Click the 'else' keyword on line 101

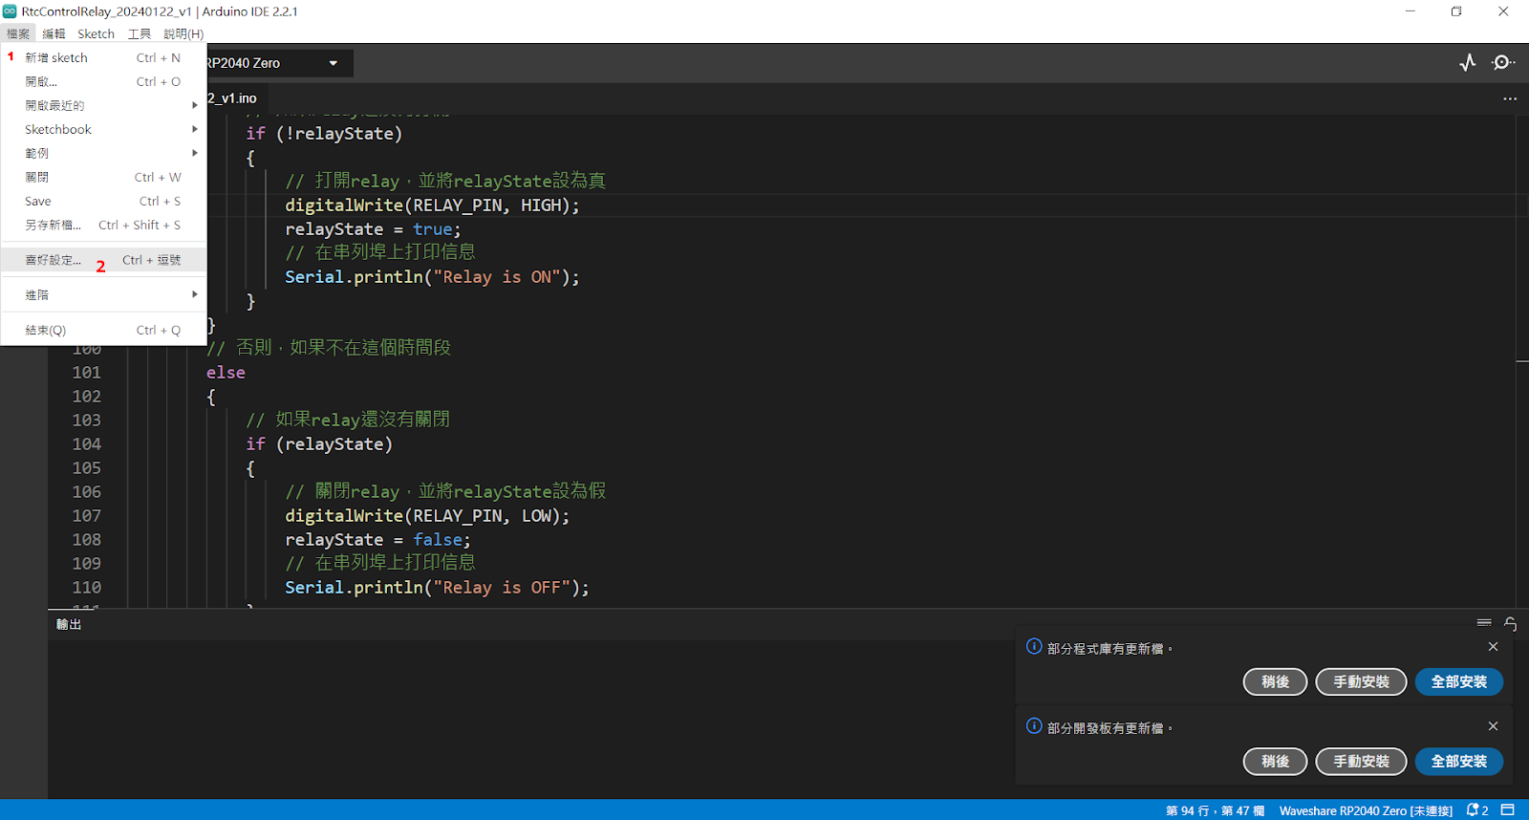(x=226, y=373)
